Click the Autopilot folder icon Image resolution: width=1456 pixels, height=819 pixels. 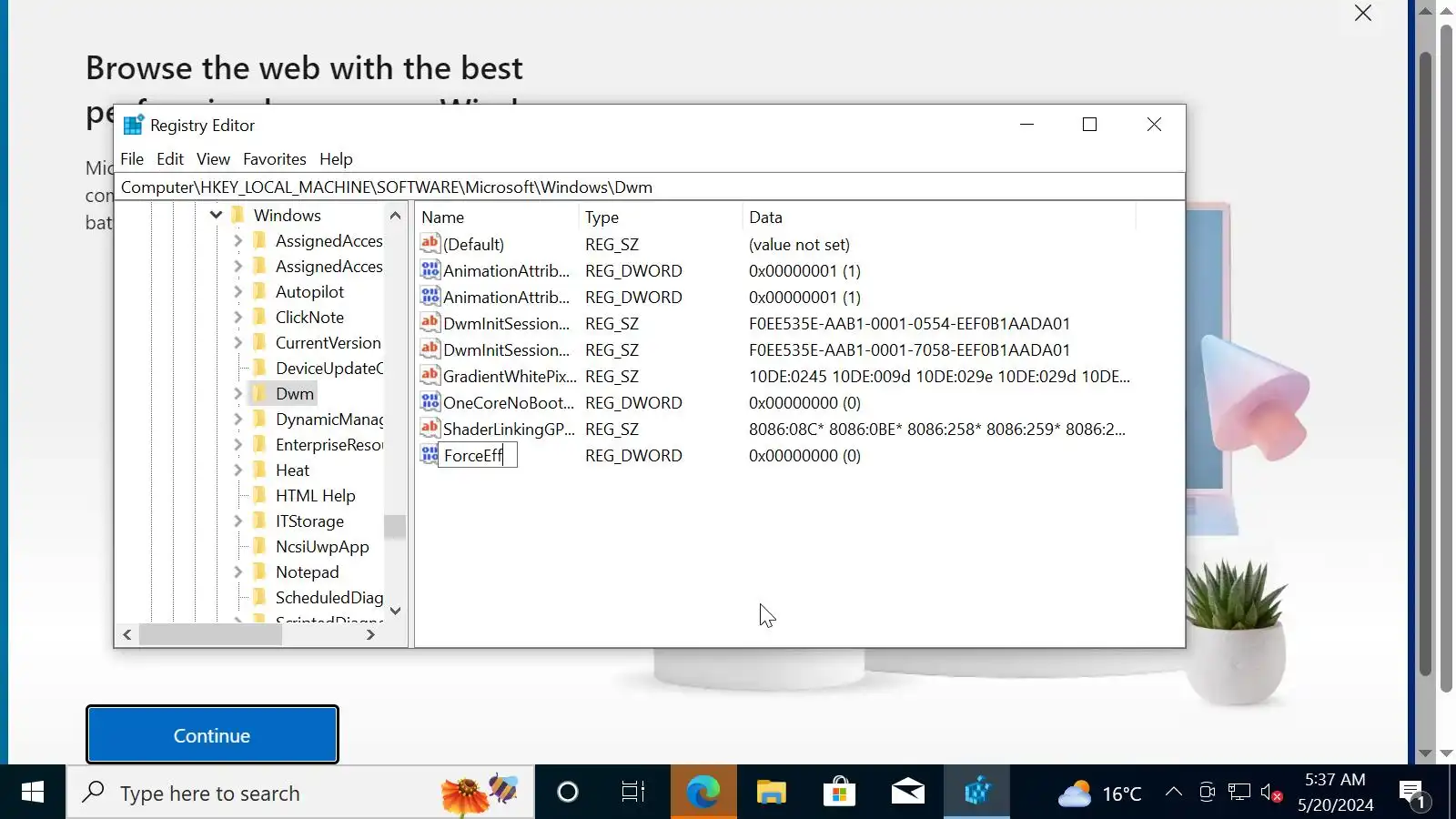[260, 291]
